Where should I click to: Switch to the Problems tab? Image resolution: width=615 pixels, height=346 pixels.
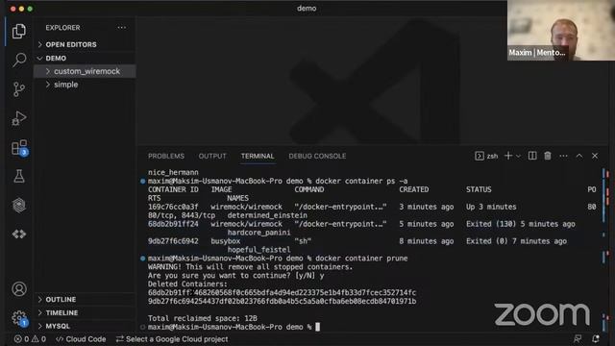(x=166, y=156)
